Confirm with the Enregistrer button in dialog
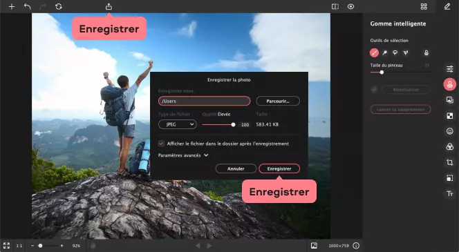Image resolution: width=459 pixels, height=252 pixels. [279, 168]
